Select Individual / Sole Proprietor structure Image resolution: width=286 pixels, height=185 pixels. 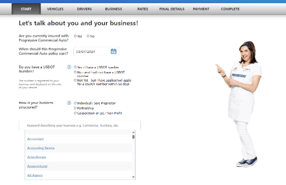click(75, 103)
